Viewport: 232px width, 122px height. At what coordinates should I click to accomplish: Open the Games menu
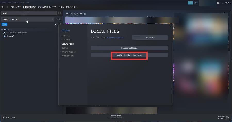[x=22, y=3]
